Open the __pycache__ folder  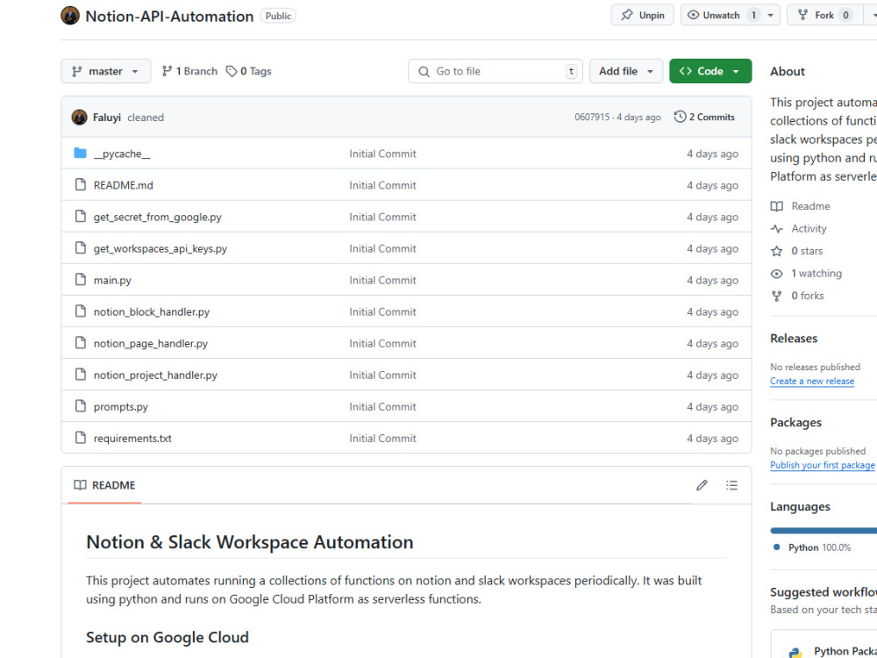click(x=122, y=154)
